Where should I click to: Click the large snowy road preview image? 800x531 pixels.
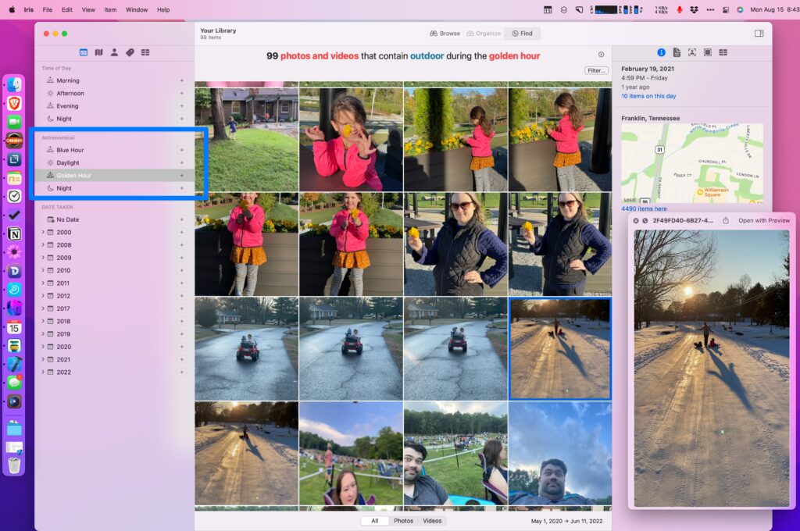711,368
